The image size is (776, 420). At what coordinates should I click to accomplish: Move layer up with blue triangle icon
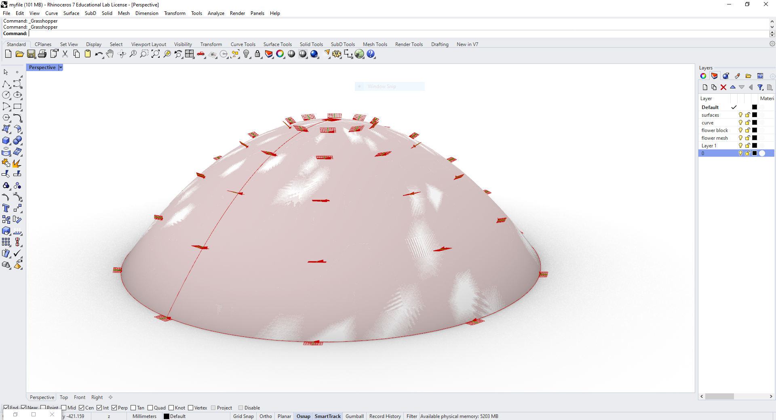(733, 87)
